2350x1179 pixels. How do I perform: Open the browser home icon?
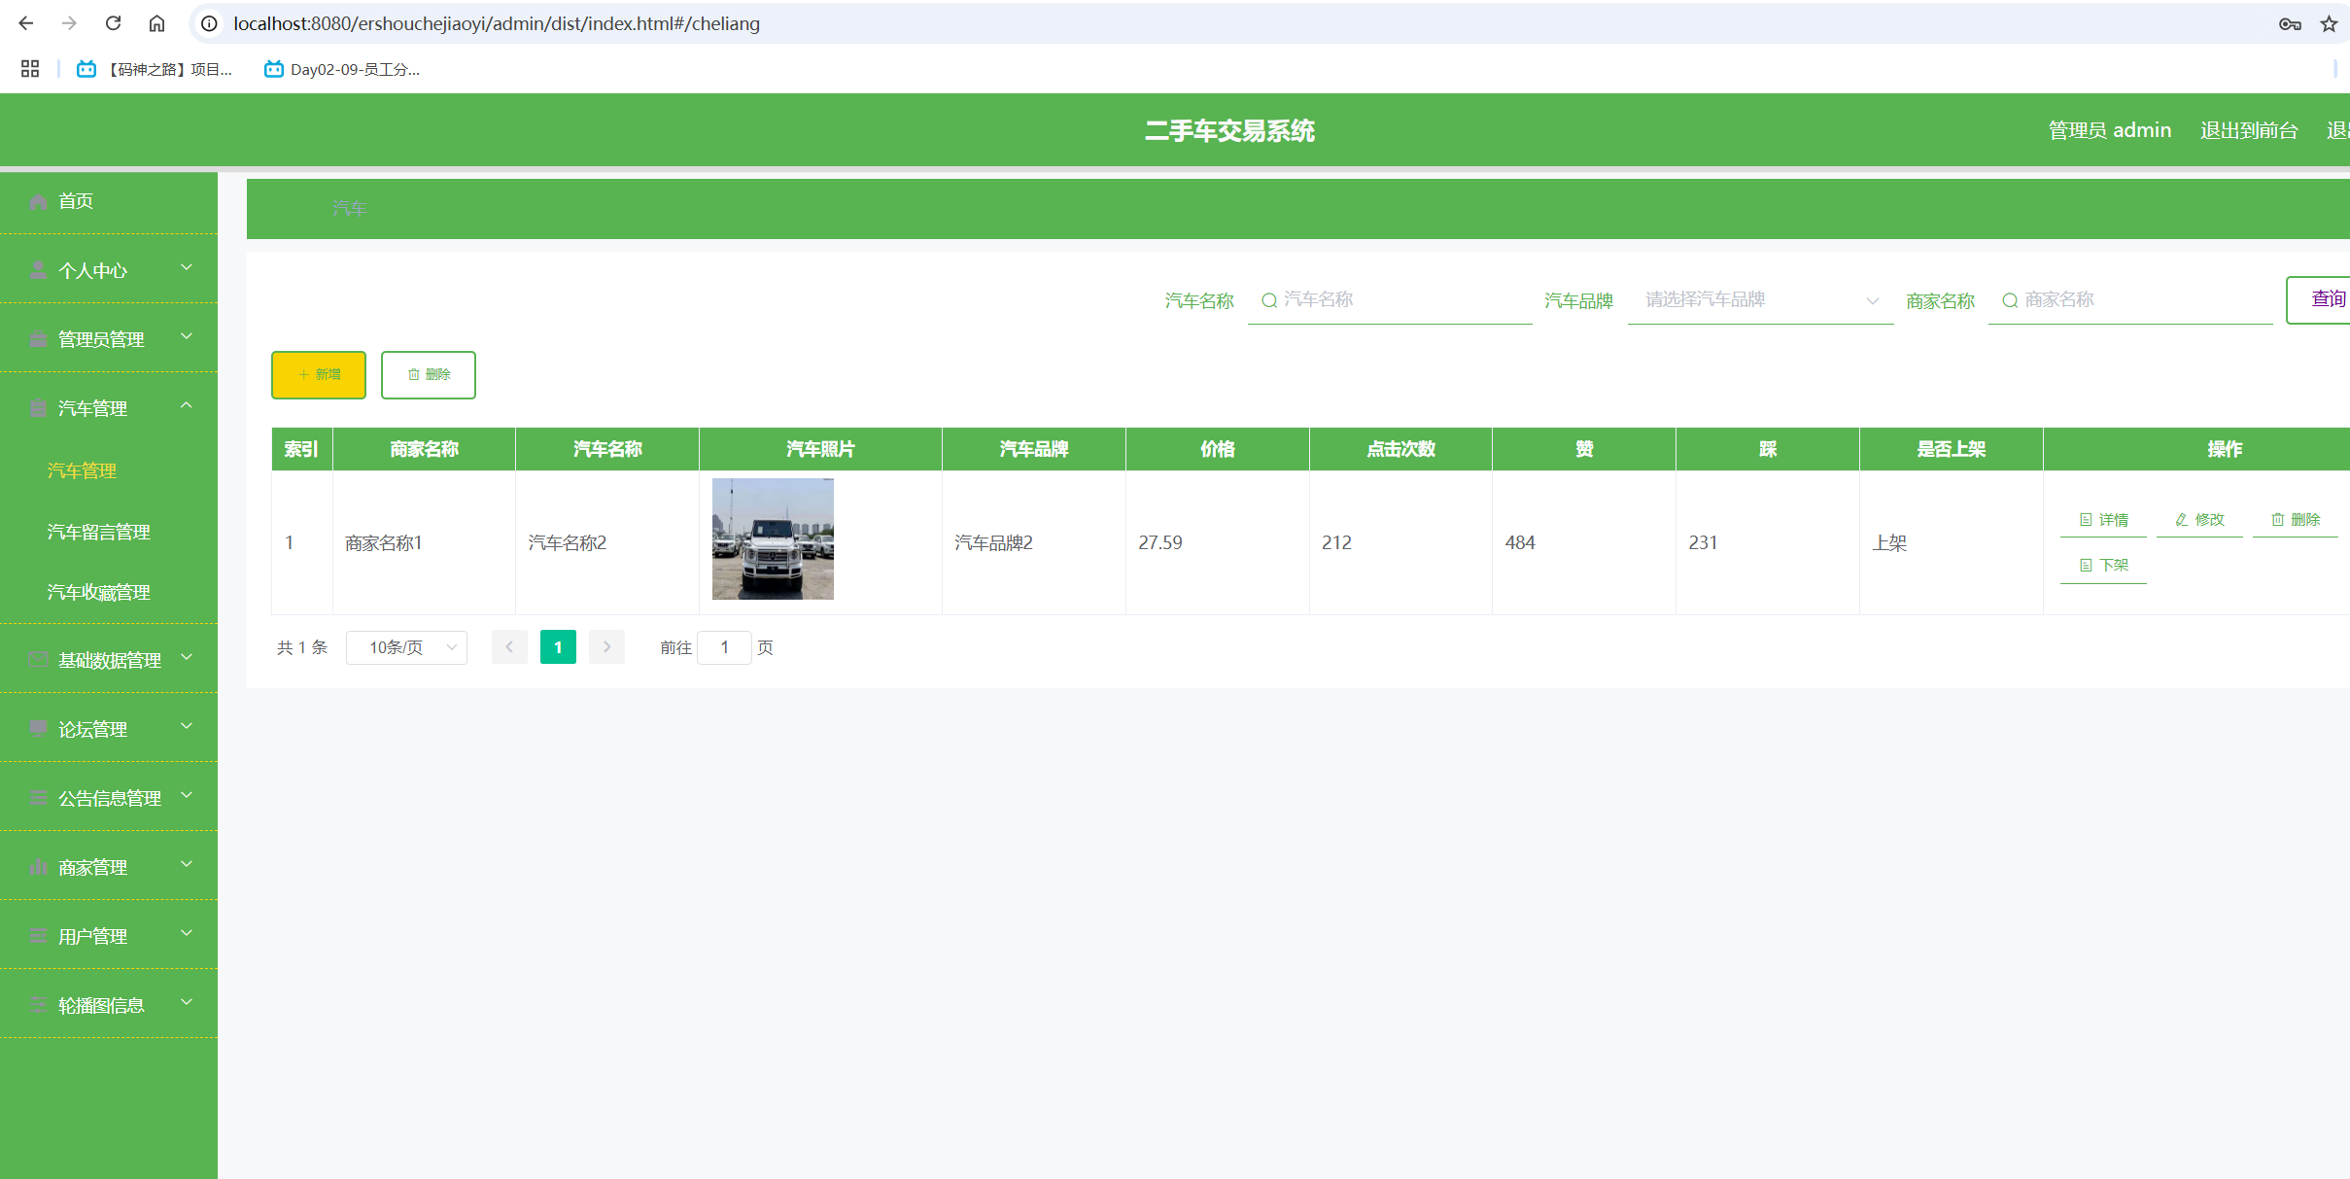tap(156, 23)
